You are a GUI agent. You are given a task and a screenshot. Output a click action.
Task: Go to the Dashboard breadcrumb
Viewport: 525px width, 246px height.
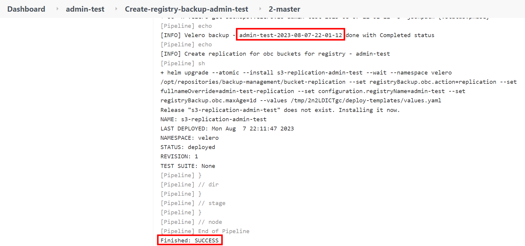[x=26, y=9]
